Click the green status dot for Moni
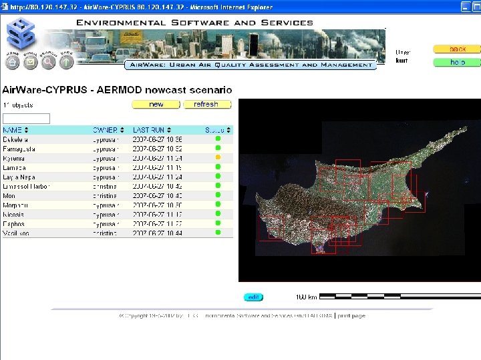481x360 pixels. (x=218, y=195)
